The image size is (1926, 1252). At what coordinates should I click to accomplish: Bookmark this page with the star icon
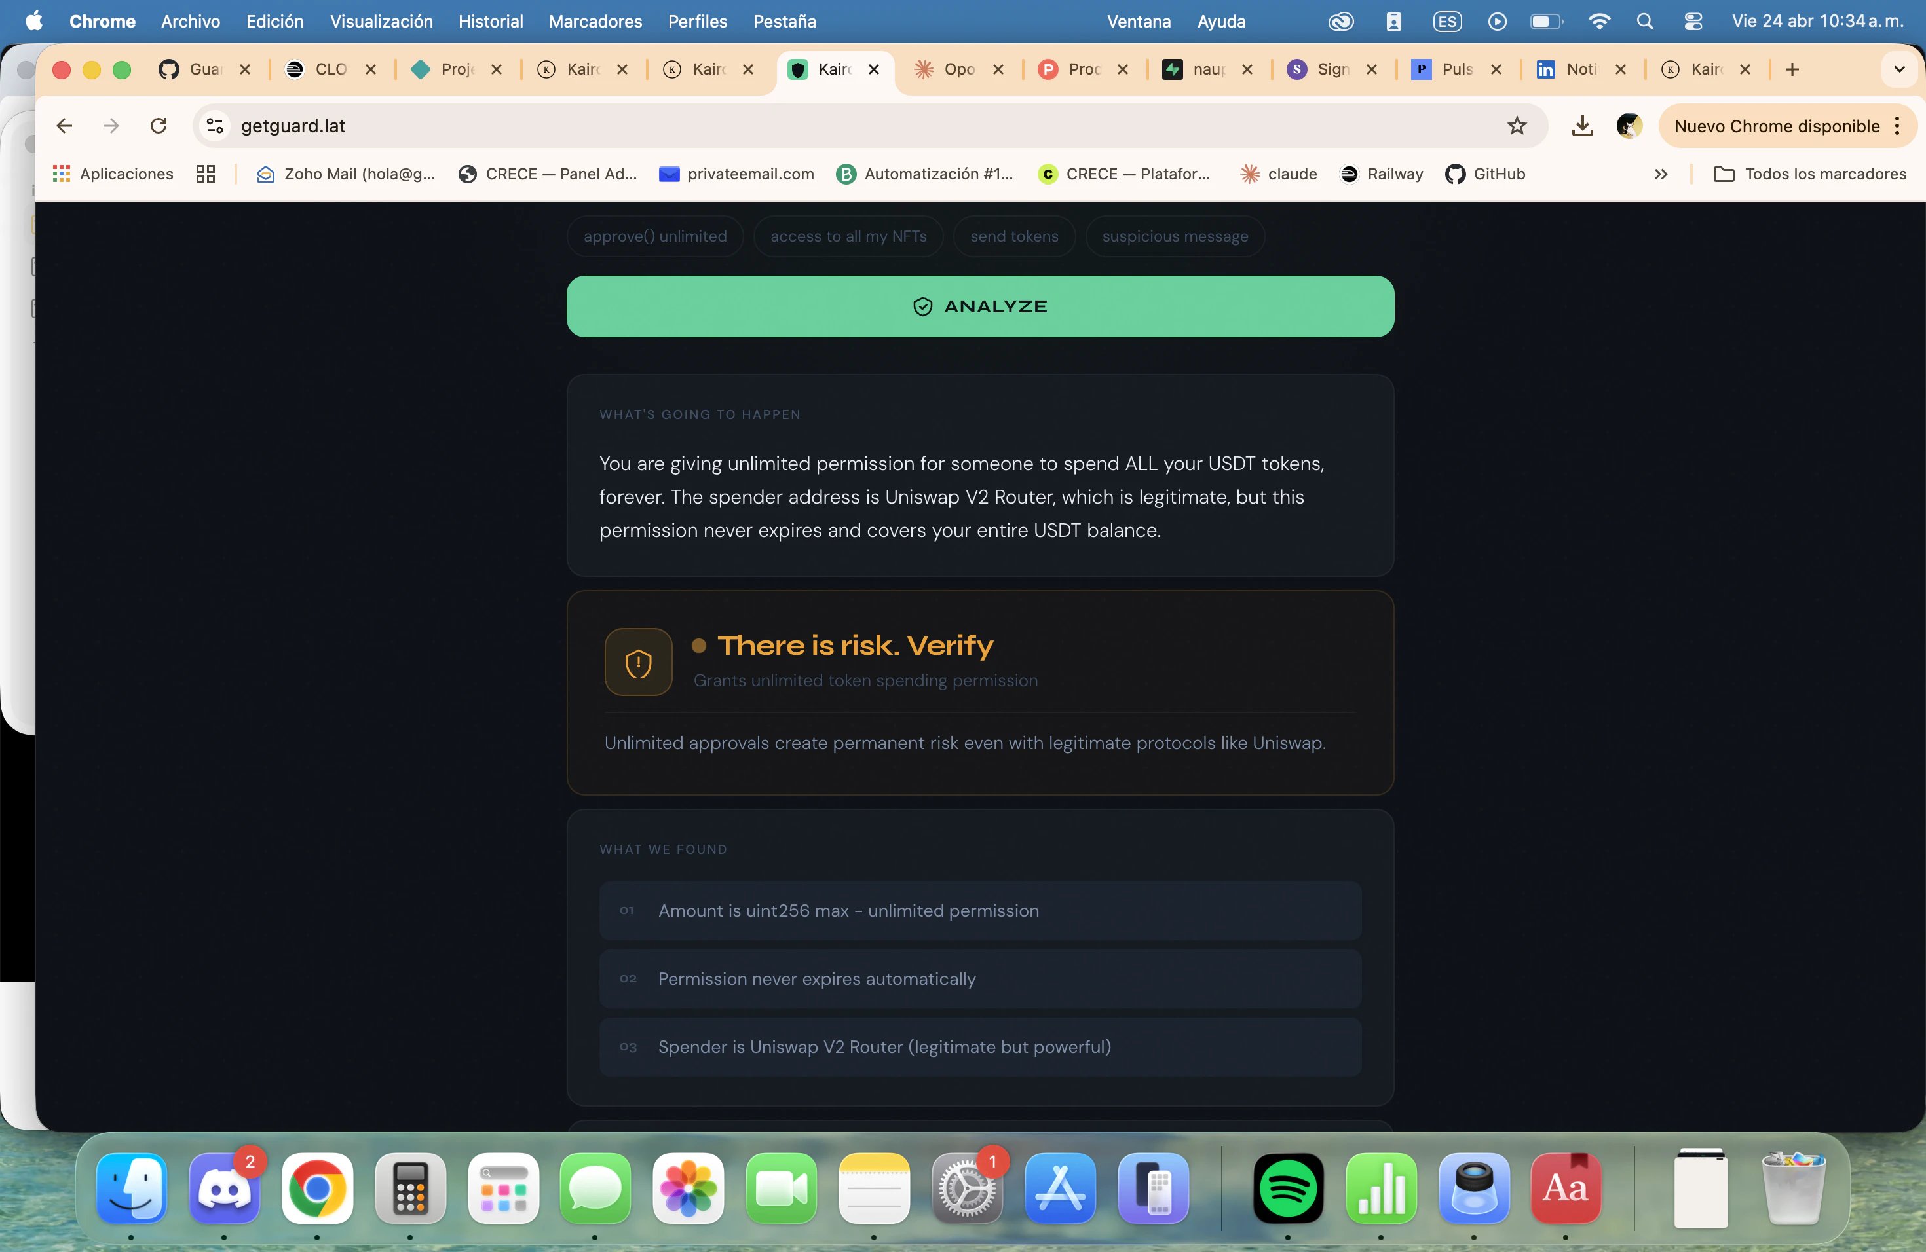pyautogui.click(x=1517, y=126)
